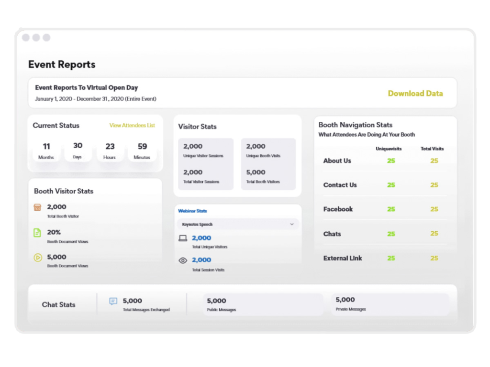Click the Download Data link

click(415, 93)
